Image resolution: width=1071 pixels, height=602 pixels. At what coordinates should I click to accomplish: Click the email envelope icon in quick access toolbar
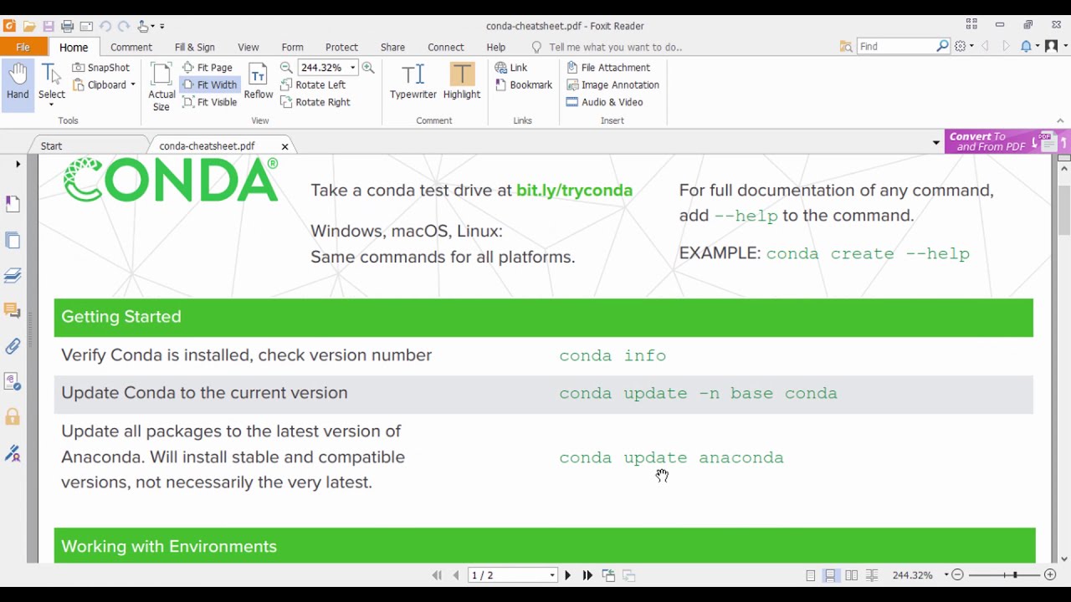click(x=86, y=26)
